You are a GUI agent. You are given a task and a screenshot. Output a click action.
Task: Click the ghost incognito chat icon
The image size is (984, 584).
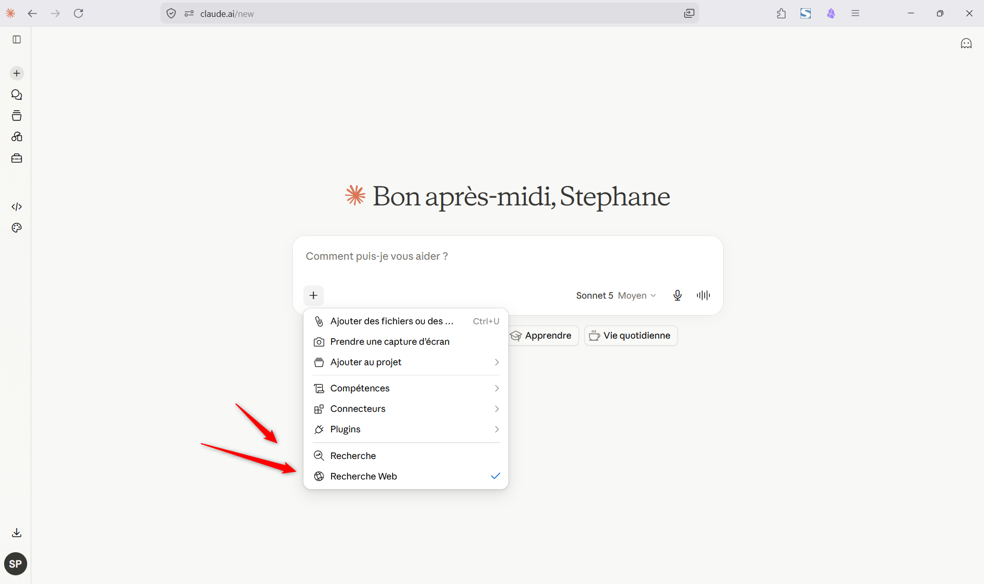966,44
